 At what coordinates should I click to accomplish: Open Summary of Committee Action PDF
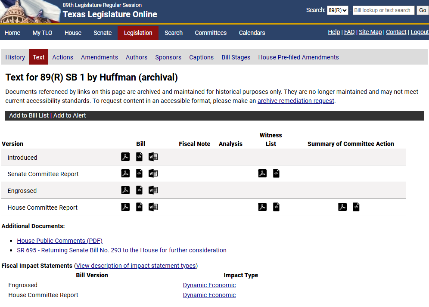click(342, 207)
